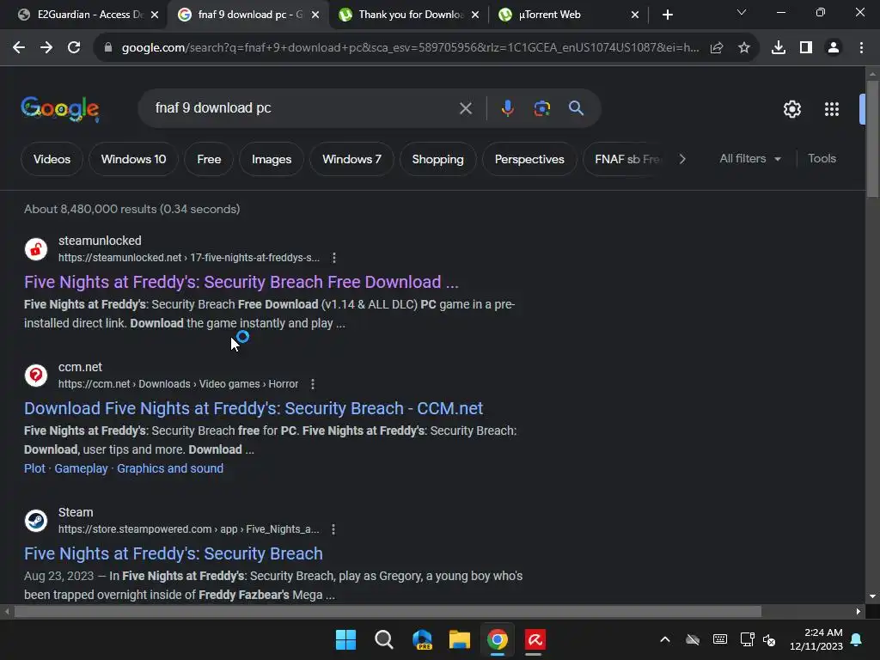Apply the Windows 10 filter chip

[133, 159]
